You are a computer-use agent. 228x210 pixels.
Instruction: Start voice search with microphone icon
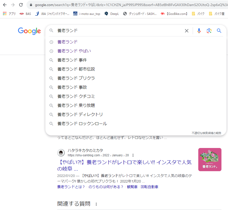(199, 31)
